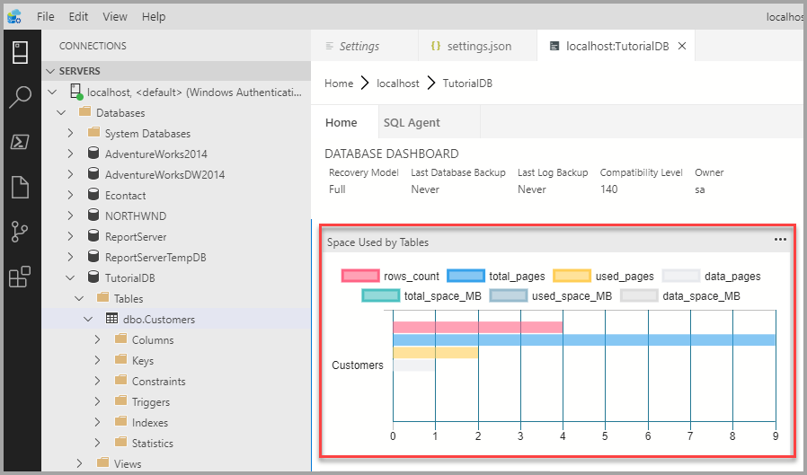807x475 pixels.
Task: Open the Search icon in activity bar
Action: pos(20,97)
